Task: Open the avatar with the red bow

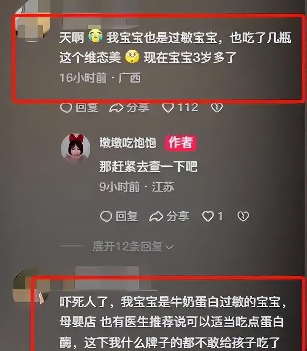Action: (76, 147)
